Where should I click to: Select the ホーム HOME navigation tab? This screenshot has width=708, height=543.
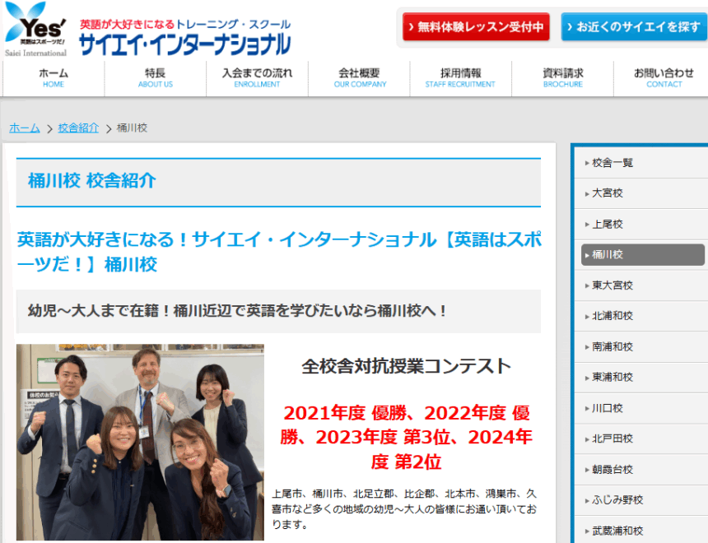[54, 78]
